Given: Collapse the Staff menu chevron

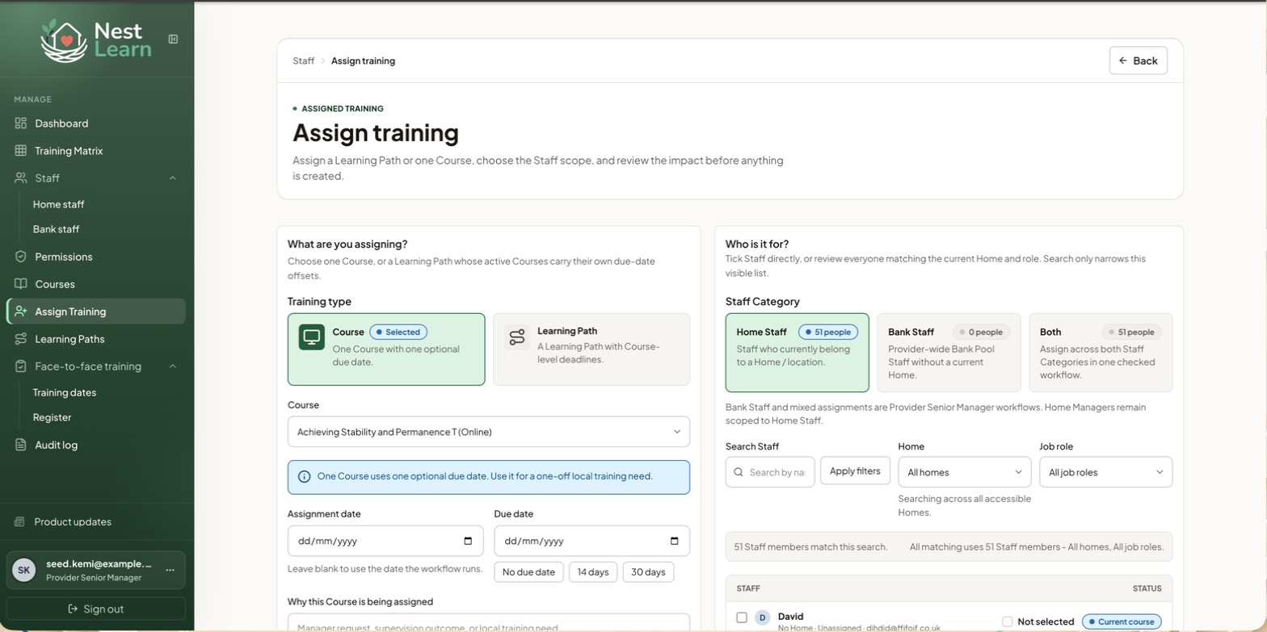Looking at the screenshot, I should pos(173,178).
